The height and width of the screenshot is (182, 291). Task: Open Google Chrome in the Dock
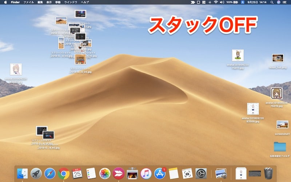click(64, 173)
